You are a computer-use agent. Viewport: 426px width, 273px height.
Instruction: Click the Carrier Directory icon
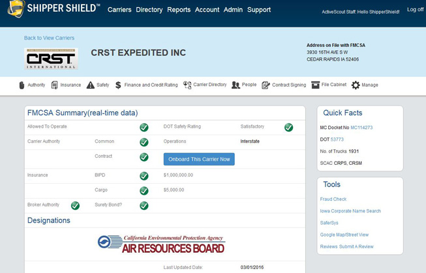tap(187, 85)
